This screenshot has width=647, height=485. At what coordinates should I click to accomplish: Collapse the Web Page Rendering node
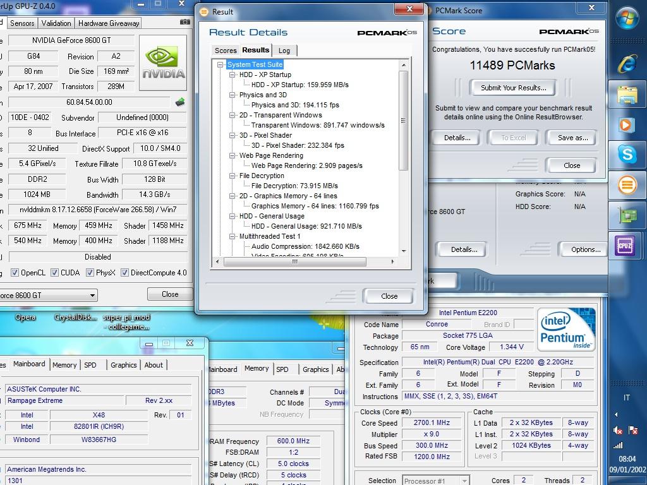[x=233, y=155]
